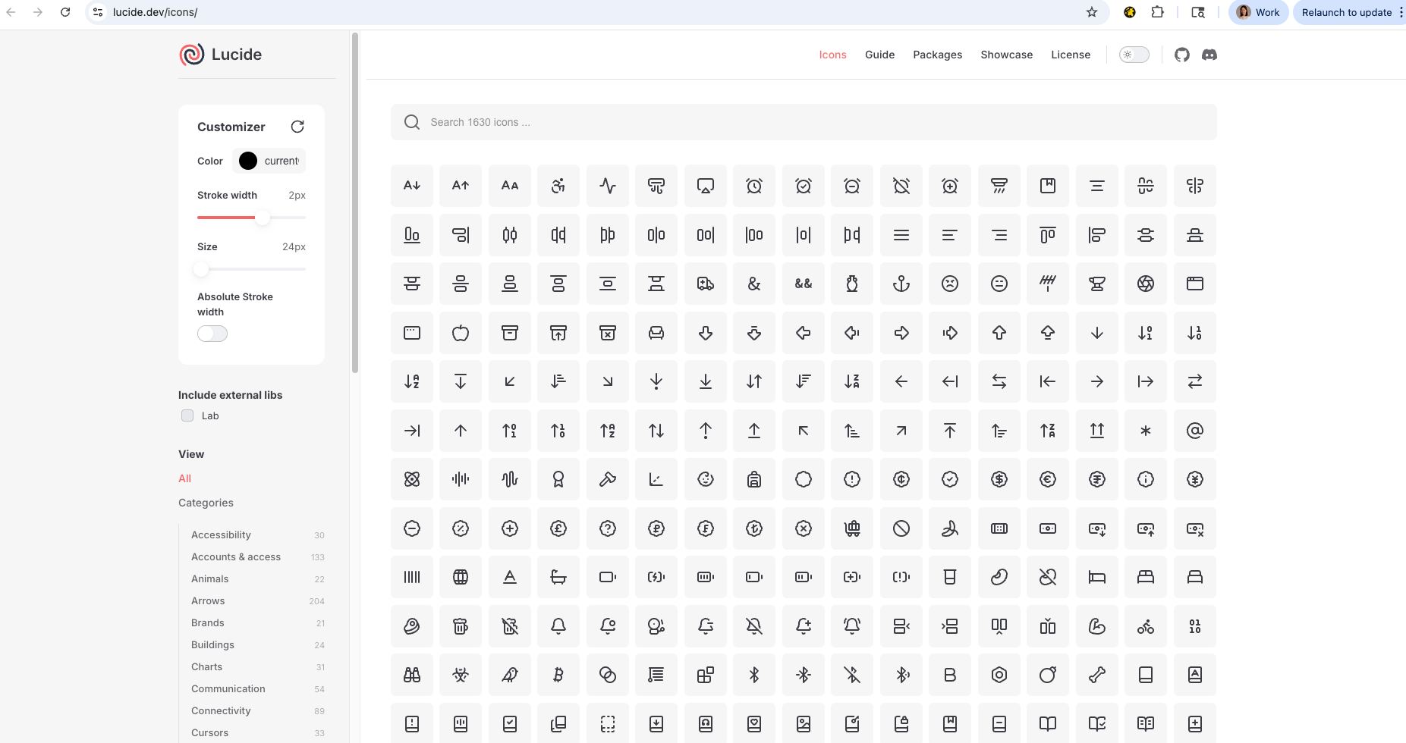Switch to the Packages tab

[938, 55]
